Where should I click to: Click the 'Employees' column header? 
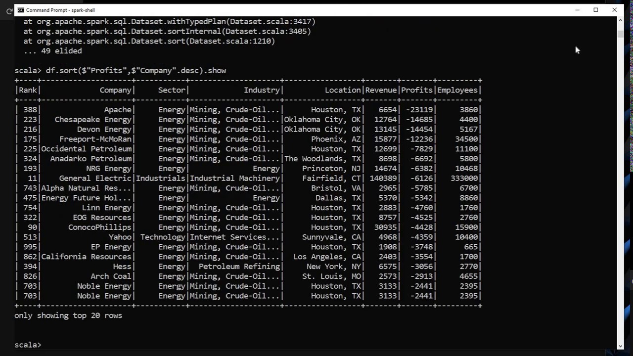(x=457, y=90)
